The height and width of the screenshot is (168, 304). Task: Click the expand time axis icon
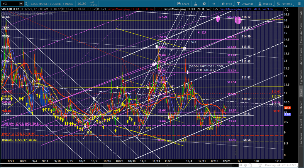[241, 166]
